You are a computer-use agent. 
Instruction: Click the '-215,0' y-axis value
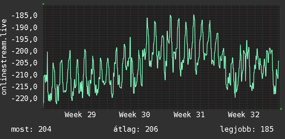click(24, 87)
